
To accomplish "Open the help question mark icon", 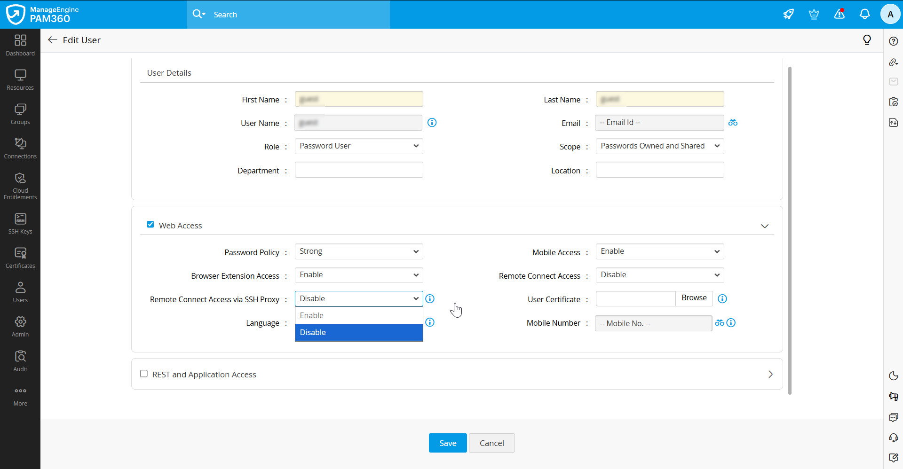I will pyautogui.click(x=894, y=41).
